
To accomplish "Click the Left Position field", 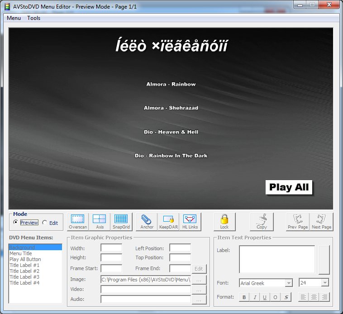I will (180, 248).
